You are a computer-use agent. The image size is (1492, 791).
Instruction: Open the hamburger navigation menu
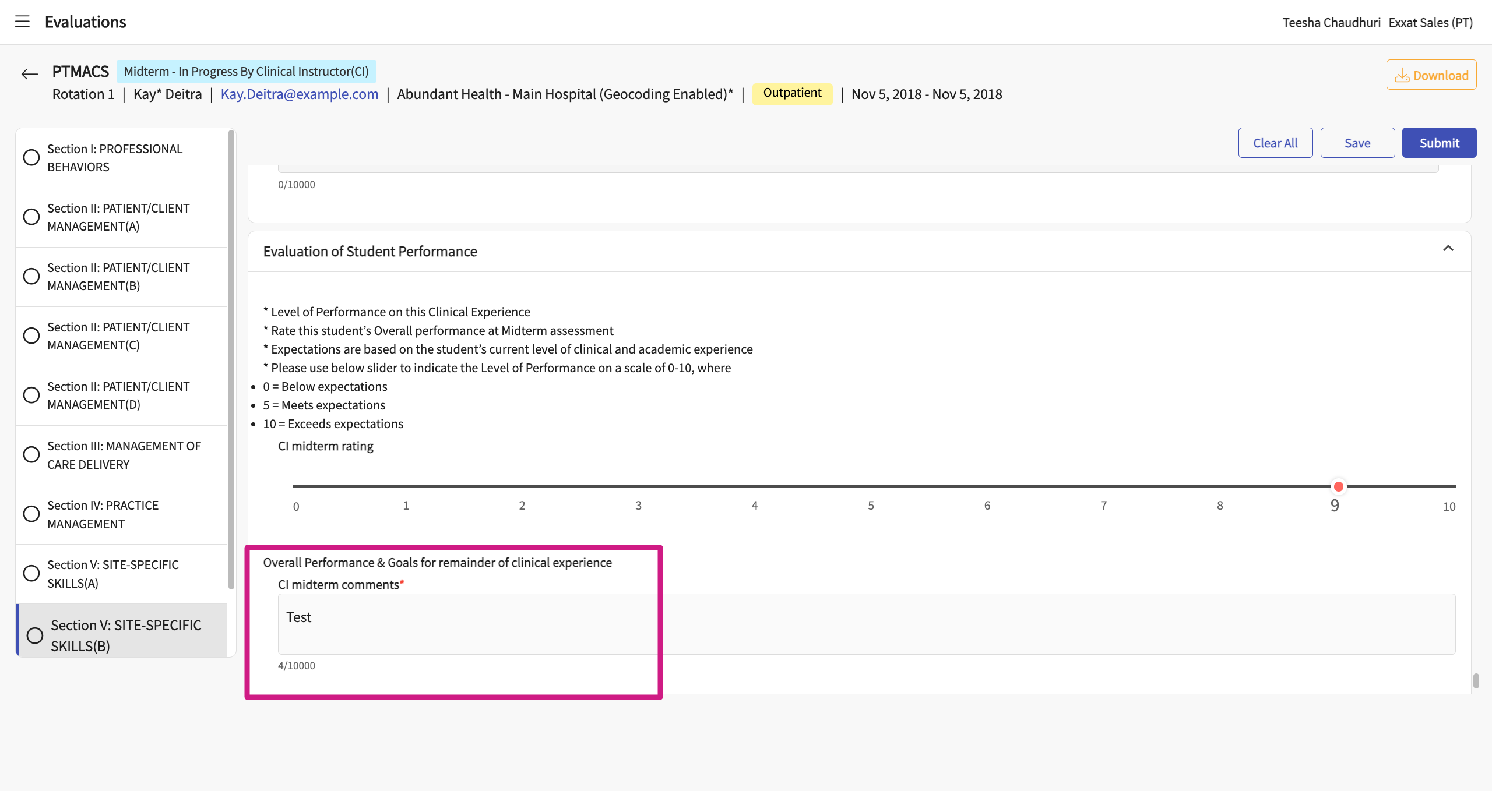pyautogui.click(x=22, y=22)
